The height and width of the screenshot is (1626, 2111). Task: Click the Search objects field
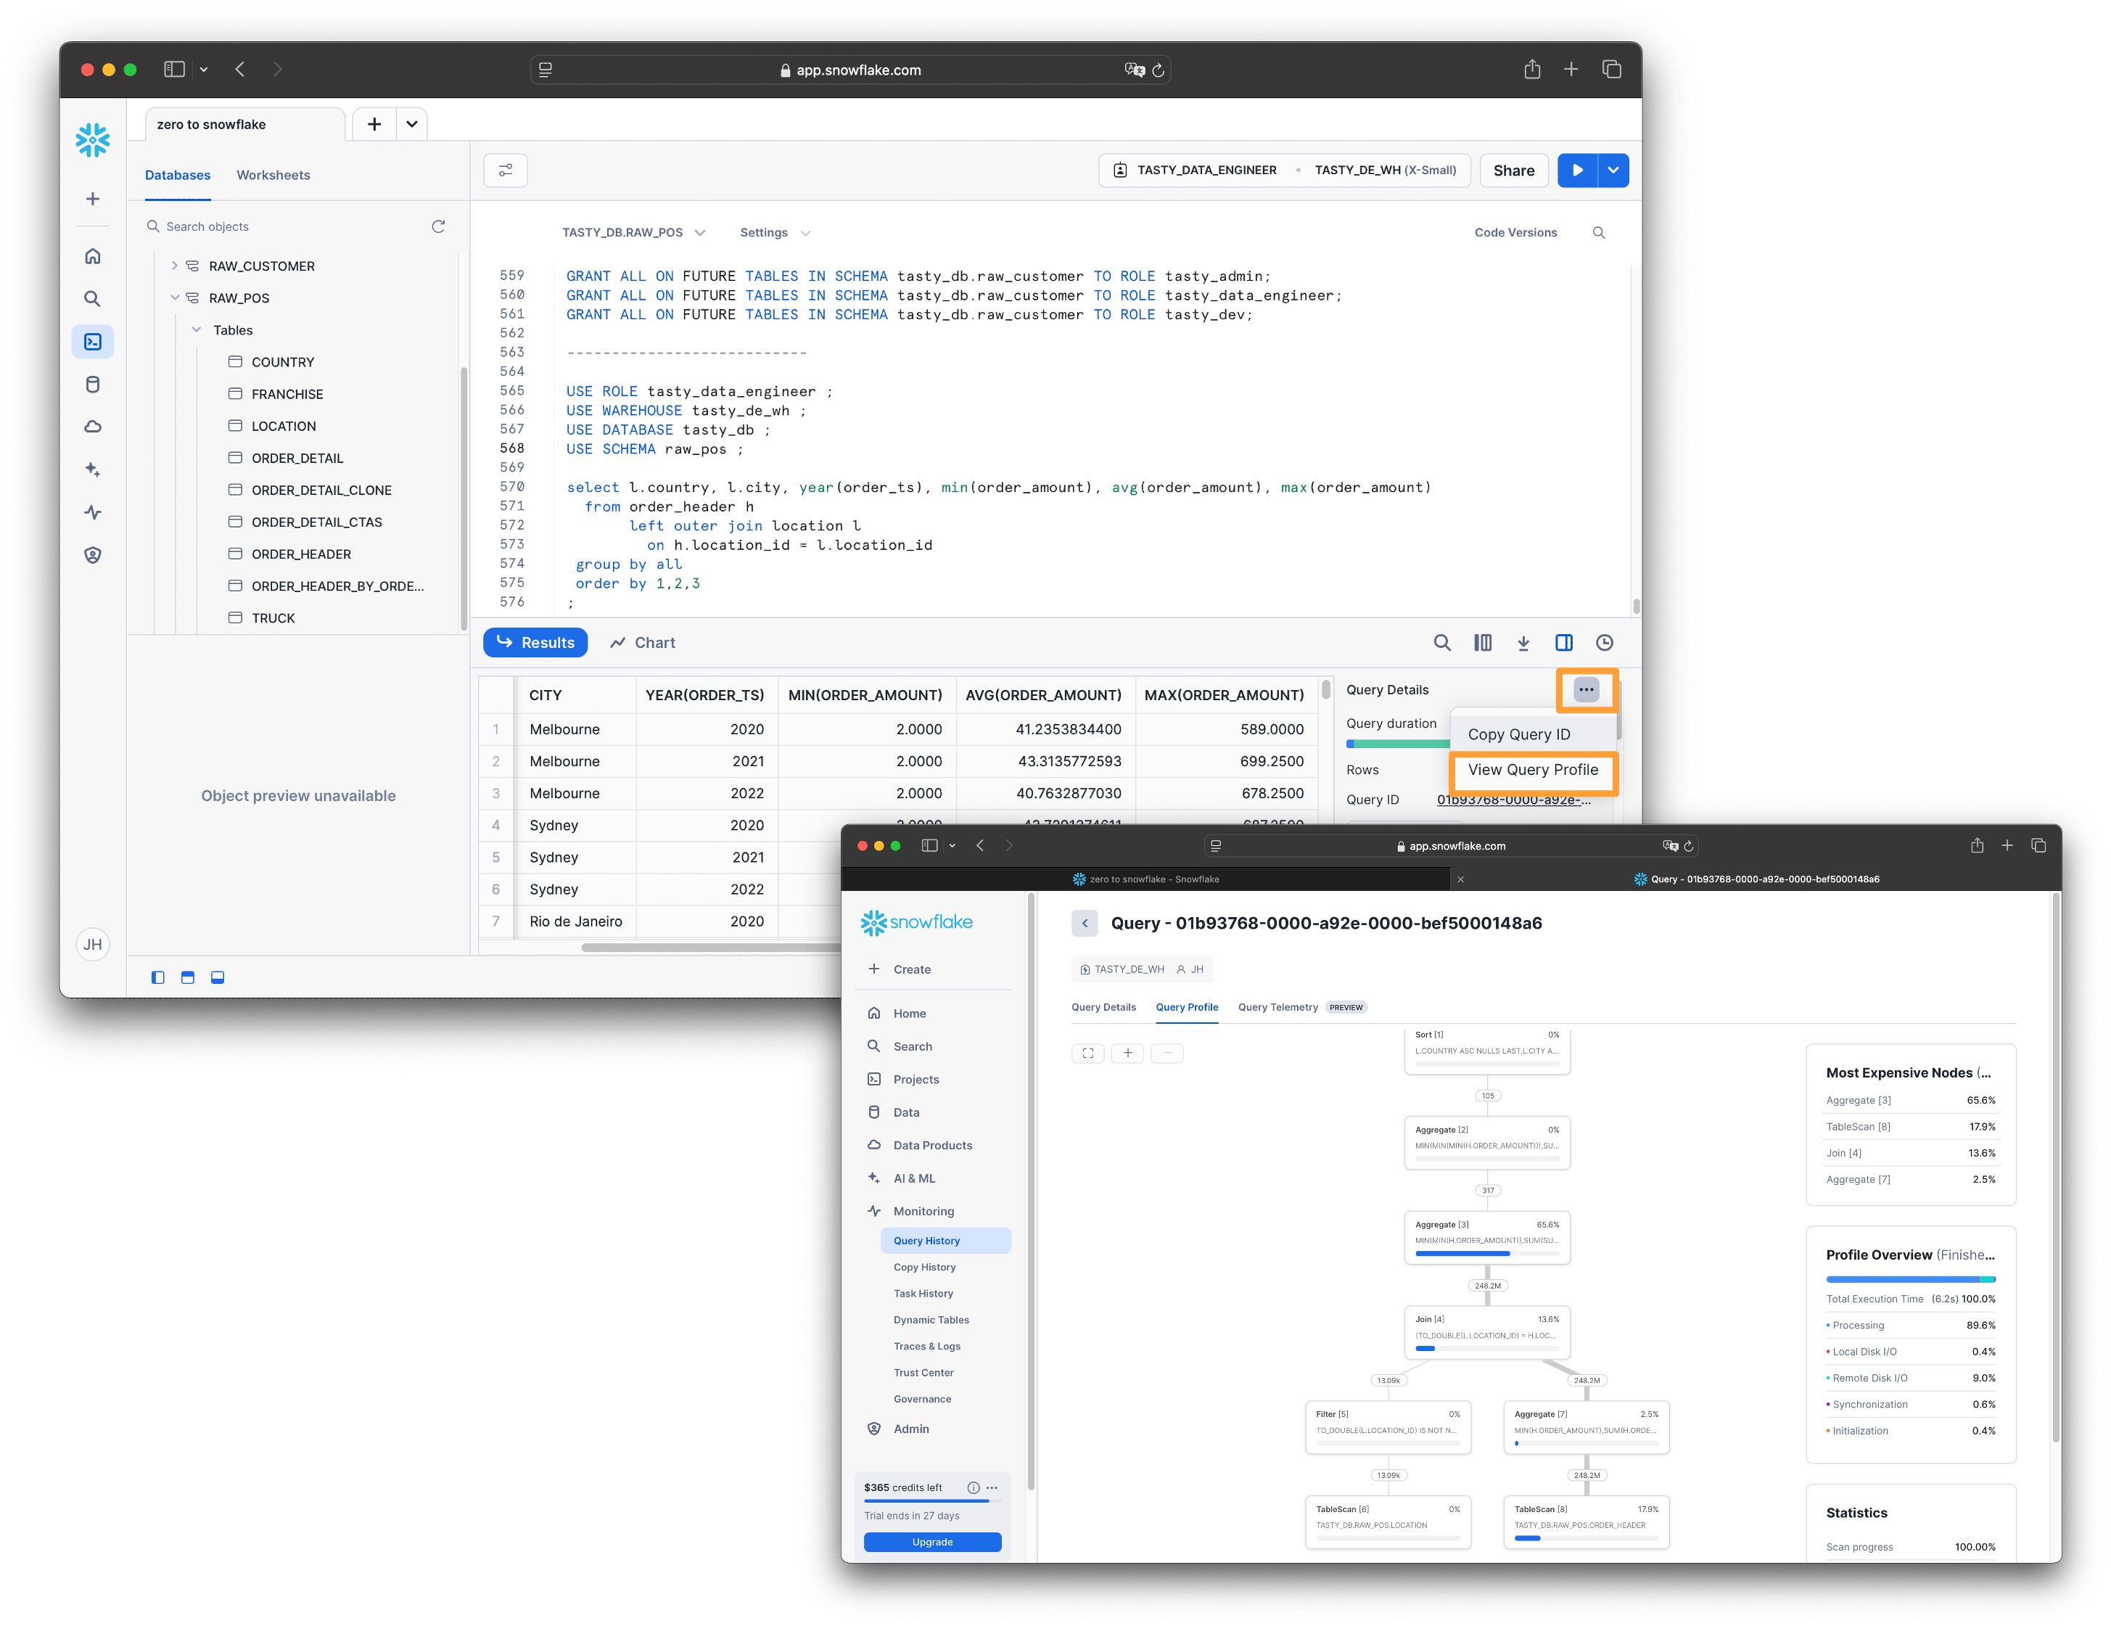pos(290,226)
